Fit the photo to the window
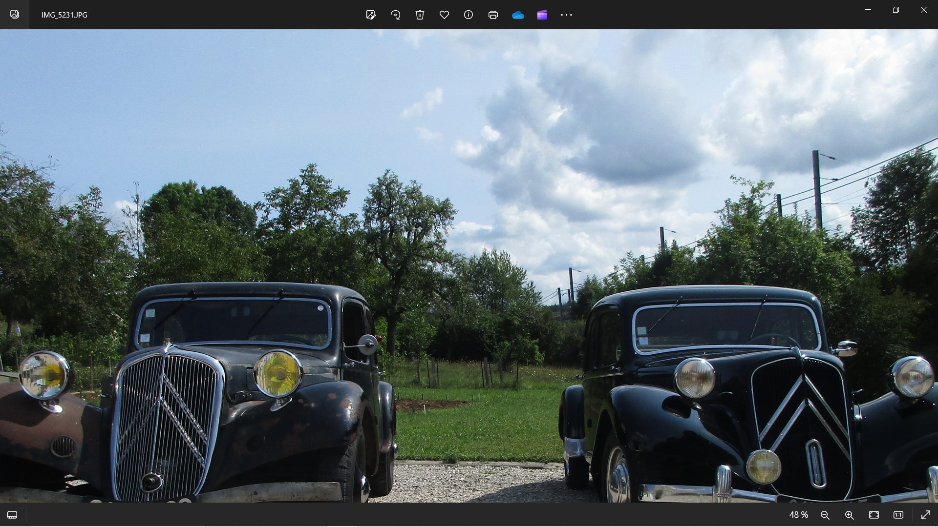Screen dimensions: 938x527 click(x=874, y=515)
